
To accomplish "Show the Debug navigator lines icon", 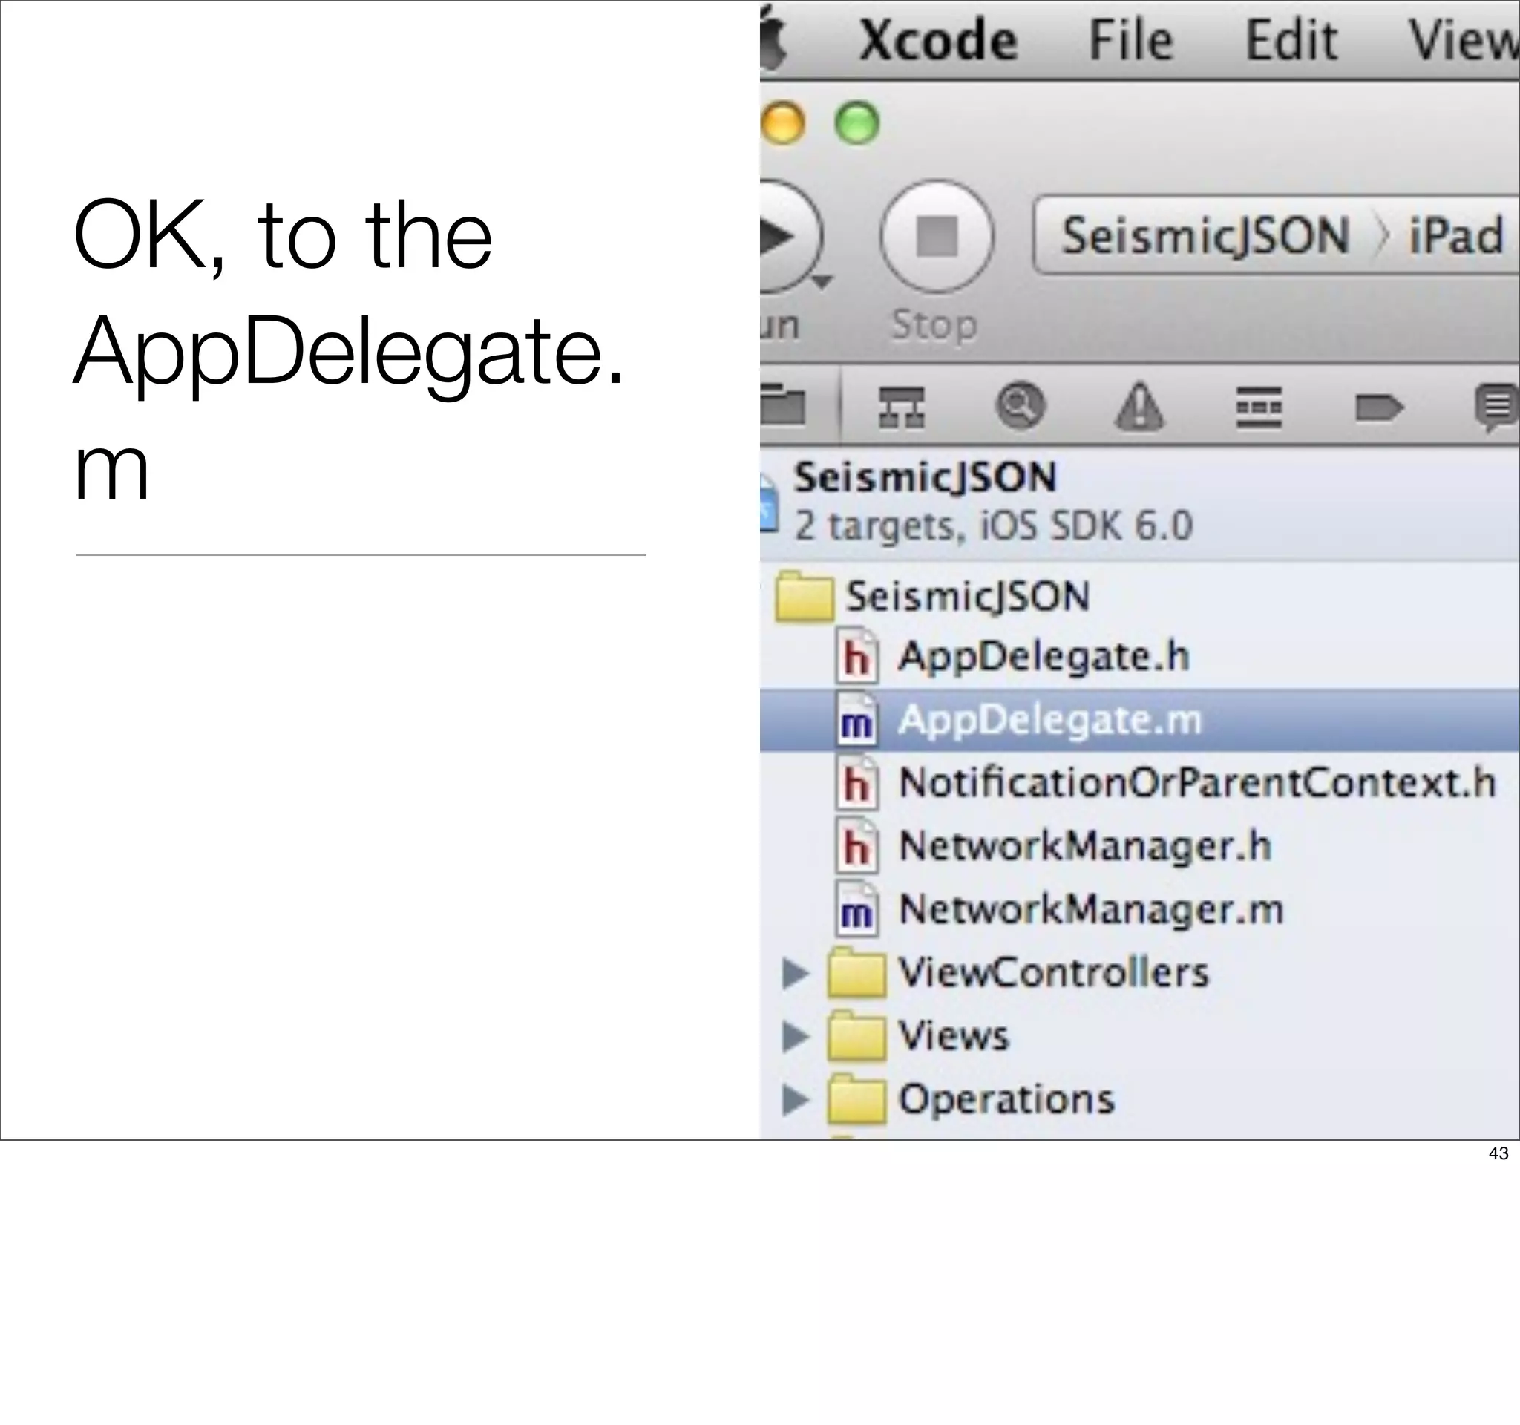I will click(1259, 407).
